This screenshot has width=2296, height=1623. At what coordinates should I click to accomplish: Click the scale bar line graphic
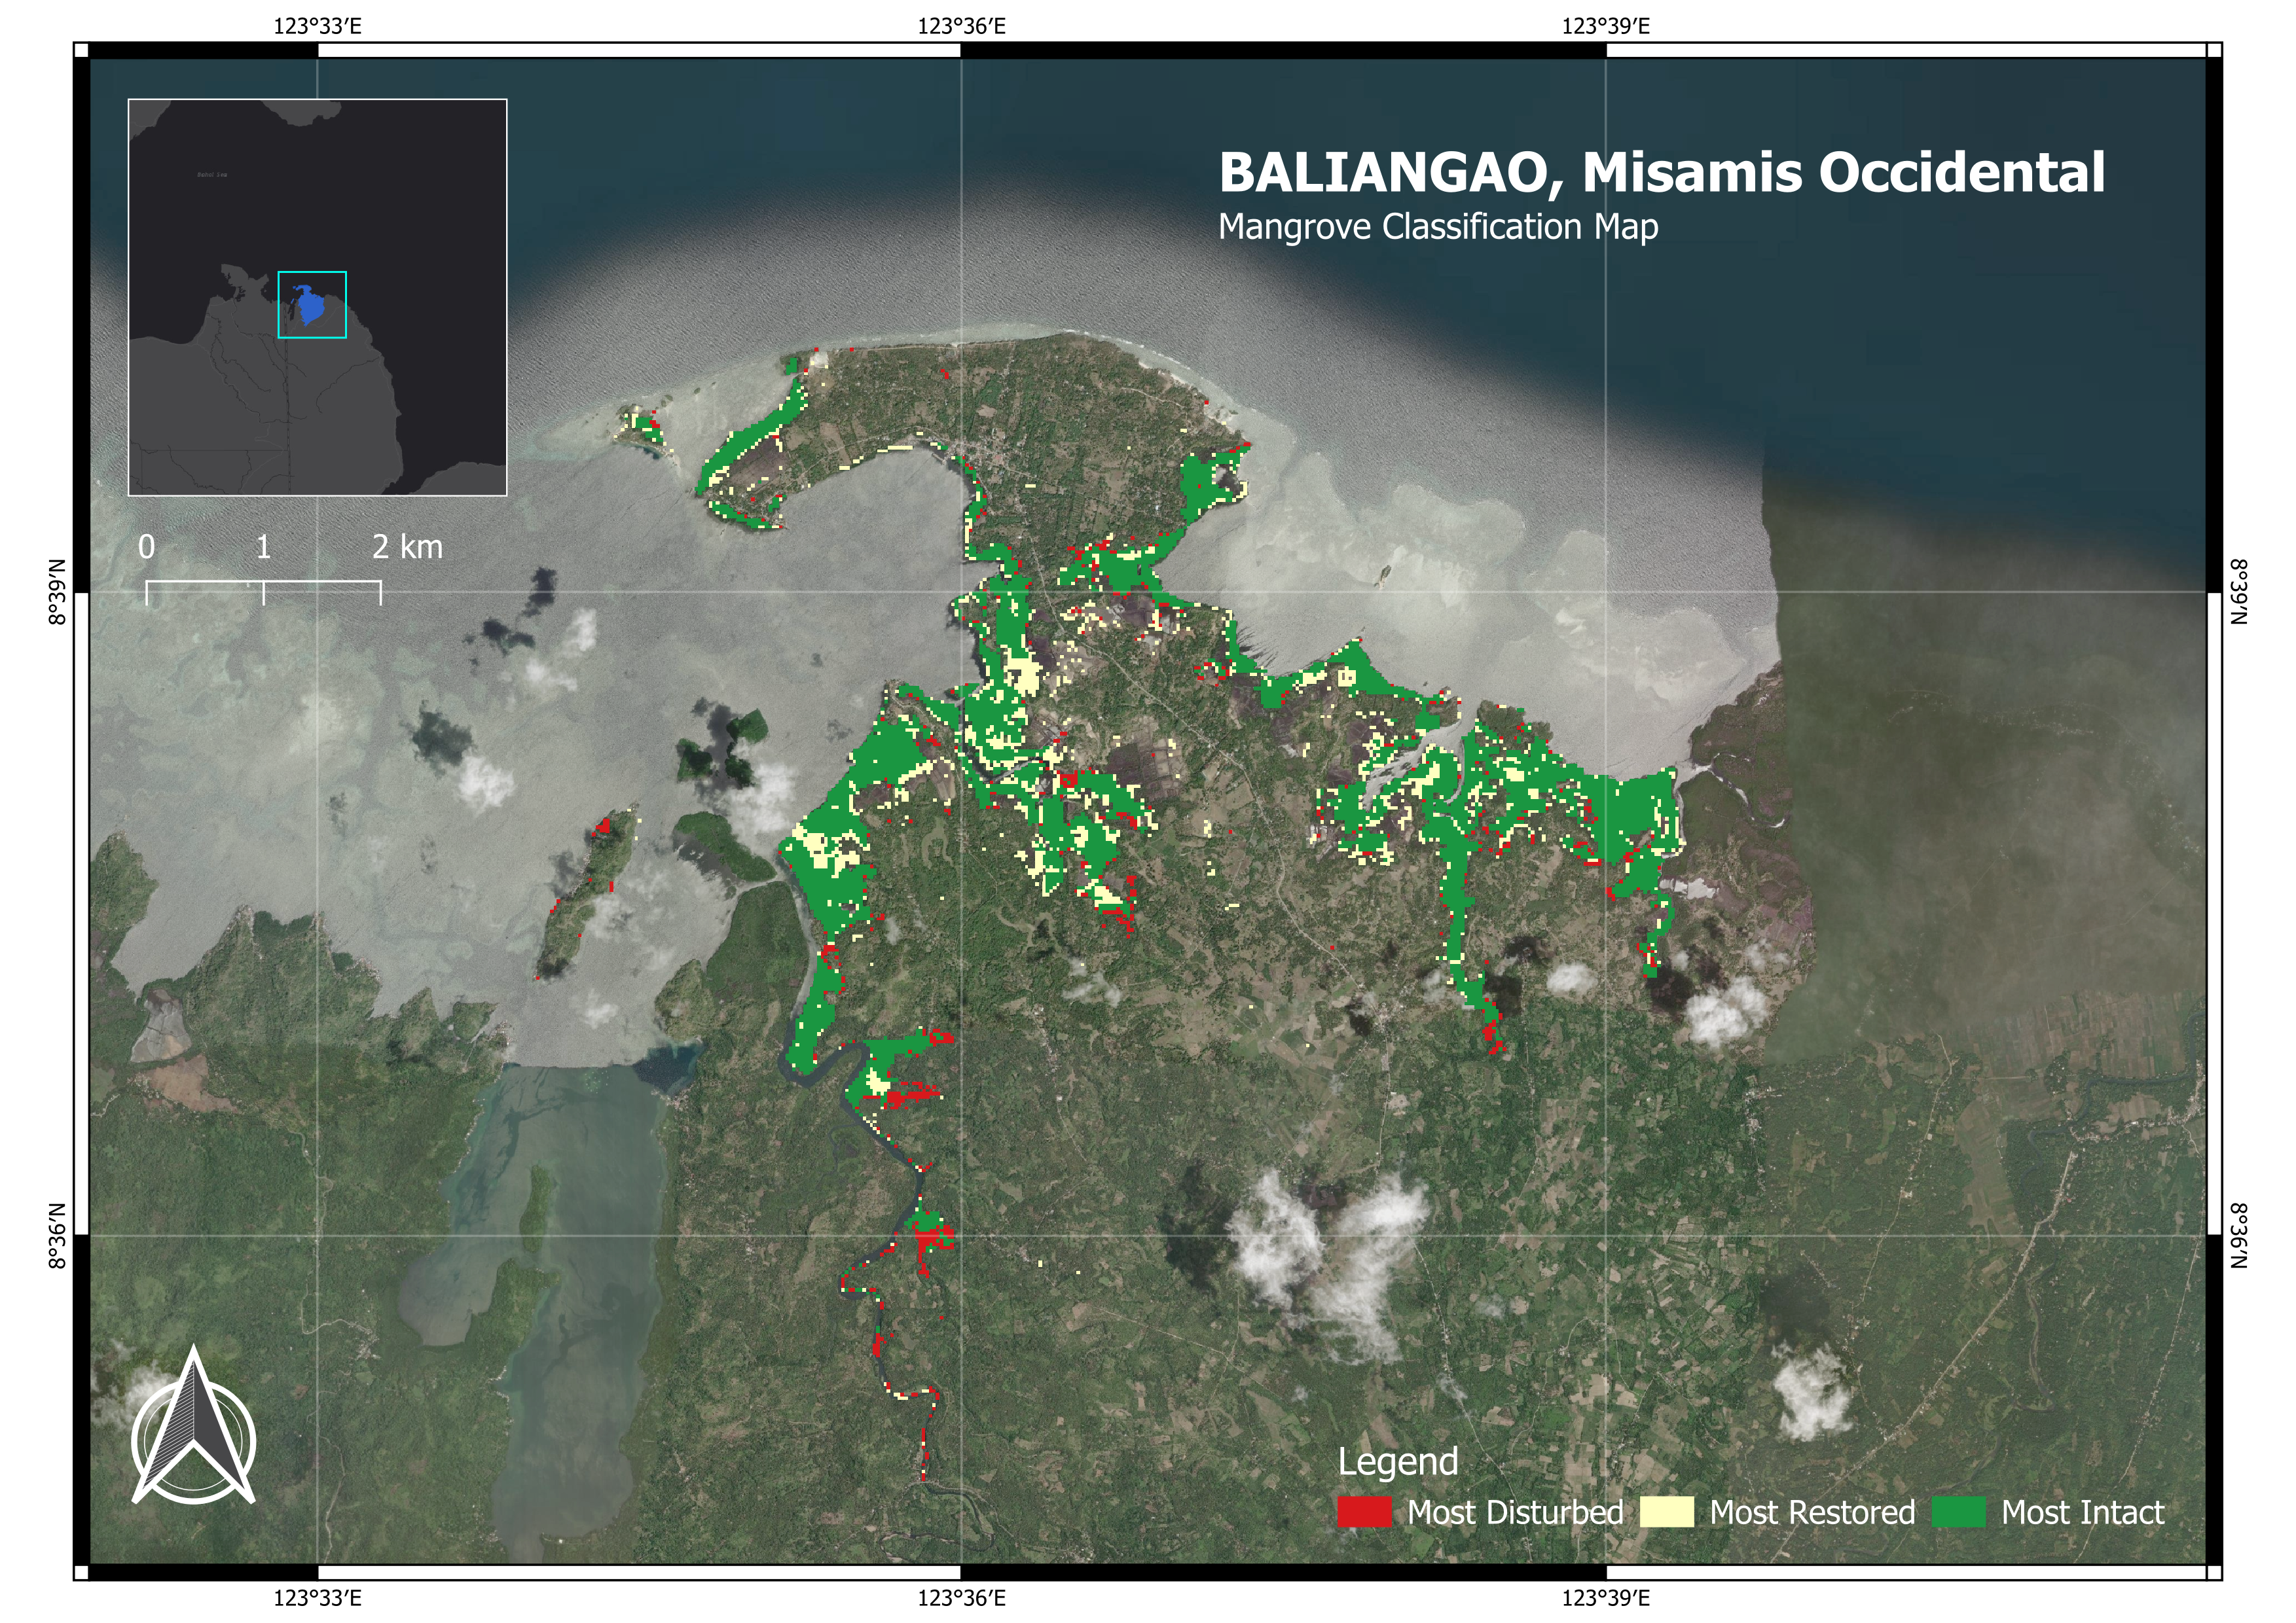pos(263,591)
